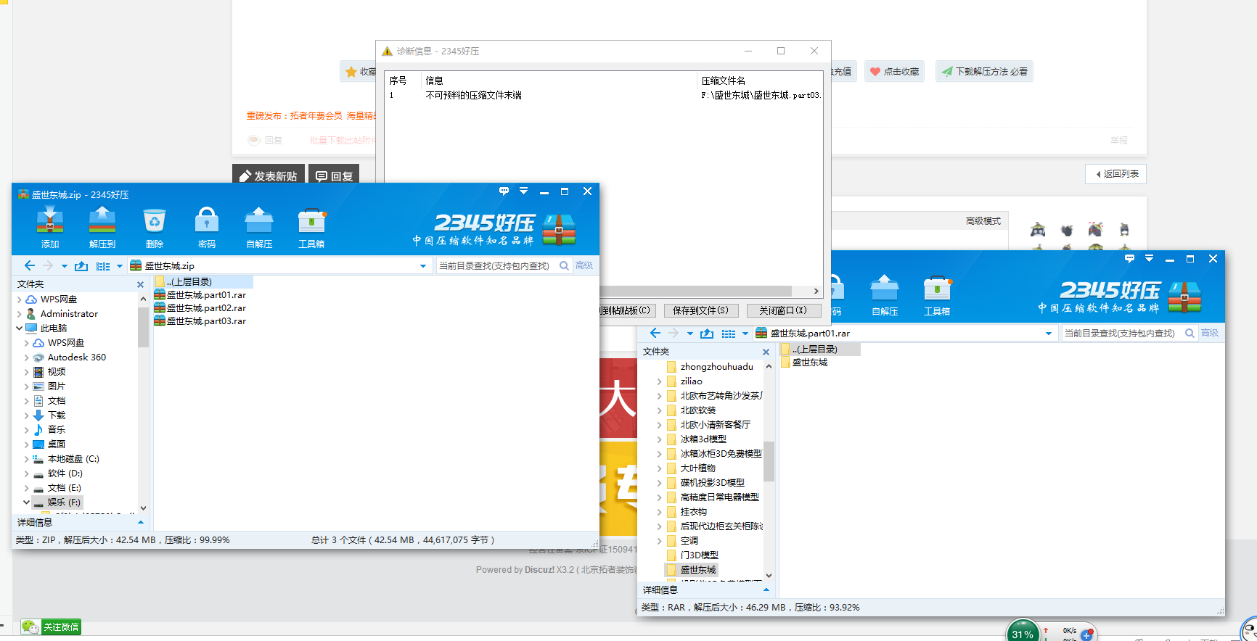Select file 盛世东城.part02.rar in the list
1257x641 pixels.
click(200, 308)
